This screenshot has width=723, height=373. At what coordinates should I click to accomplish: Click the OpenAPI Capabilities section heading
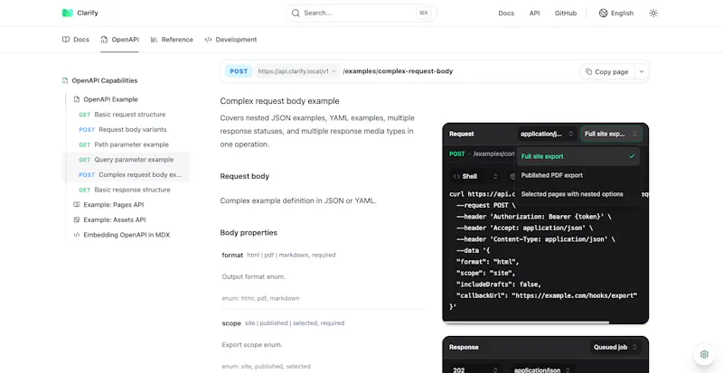click(x=104, y=80)
